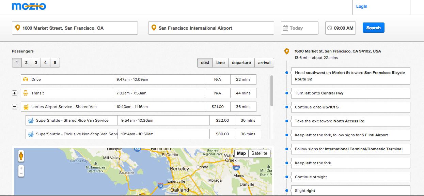Open the Login link
Screen dimensions: 424x196
pos(361,6)
